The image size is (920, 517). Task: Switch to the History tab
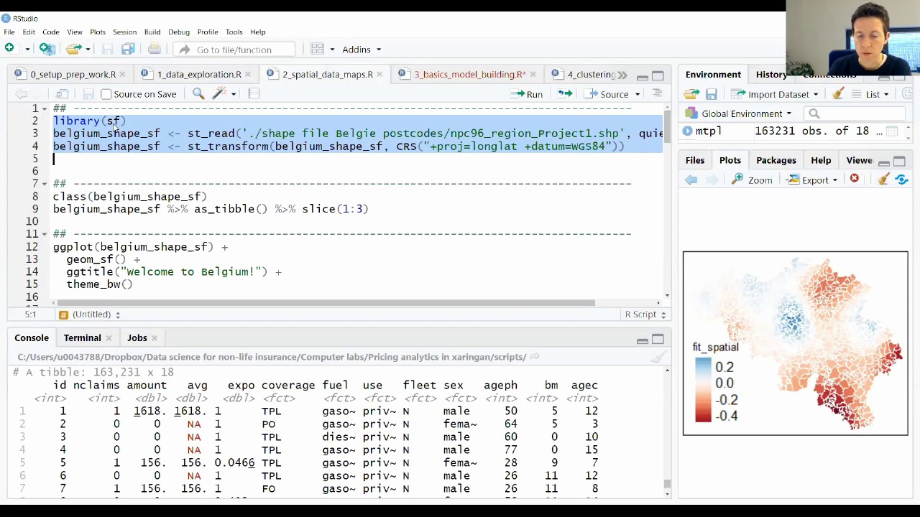(x=770, y=75)
